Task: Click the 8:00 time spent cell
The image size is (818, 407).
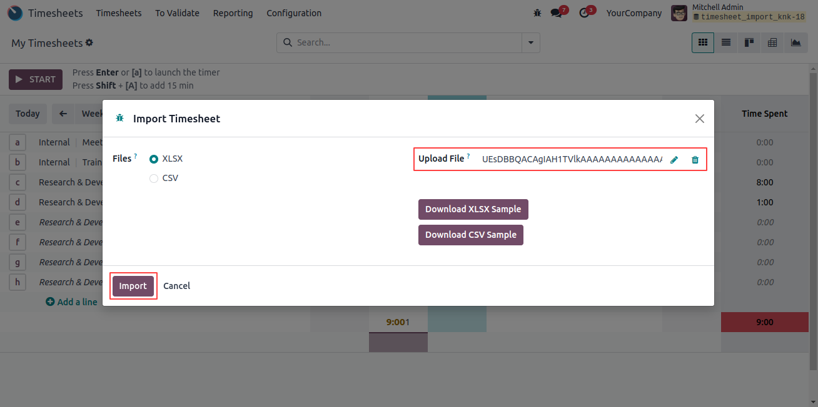Action: pos(765,182)
